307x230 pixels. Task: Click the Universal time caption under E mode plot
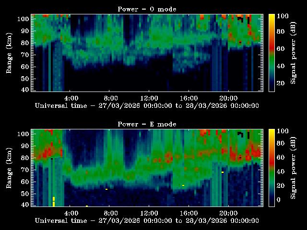(147, 220)
